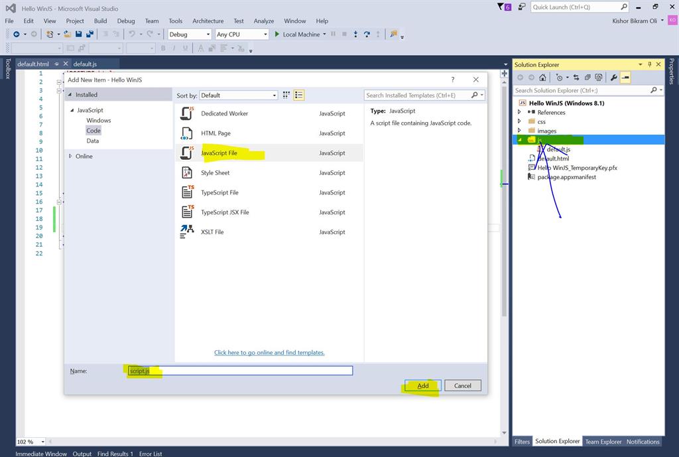Expand the References node in Solution Explorer
The image size is (679, 457).
(x=519, y=112)
